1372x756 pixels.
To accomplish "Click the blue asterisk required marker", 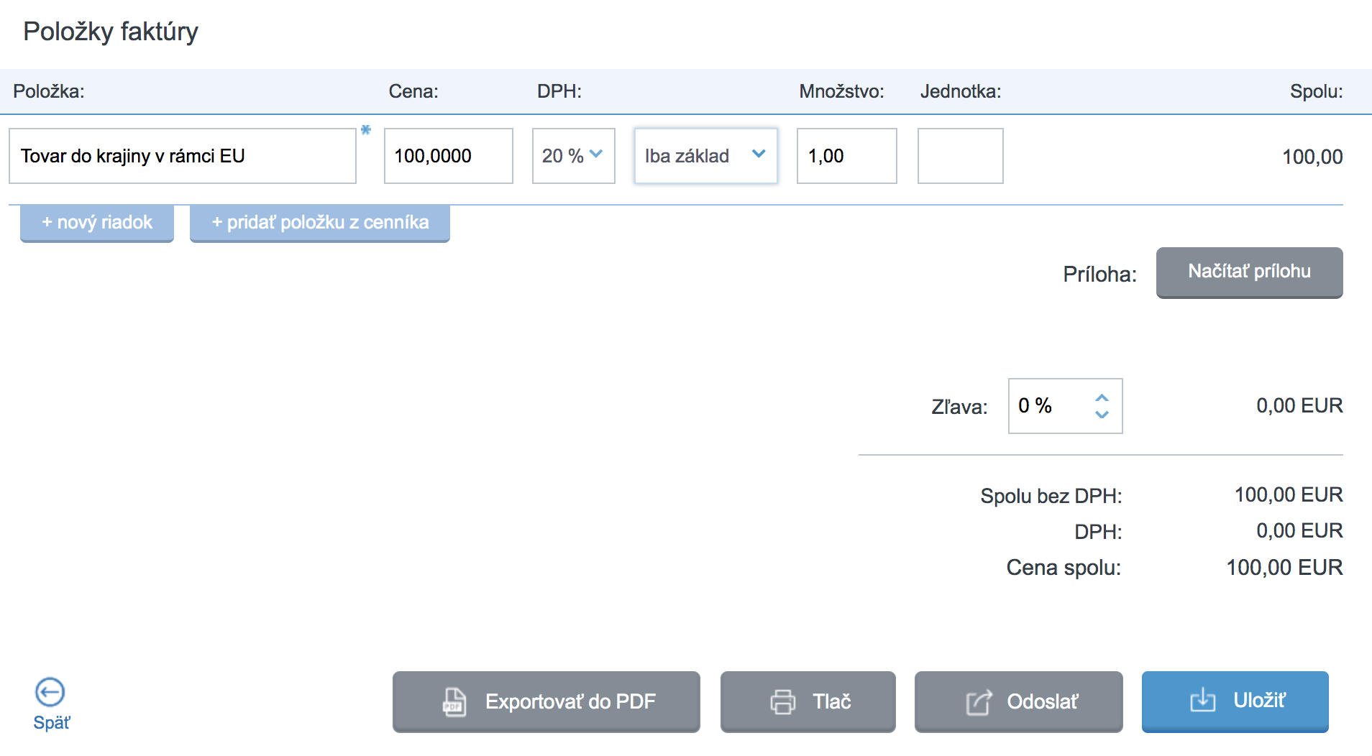I will [x=366, y=130].
